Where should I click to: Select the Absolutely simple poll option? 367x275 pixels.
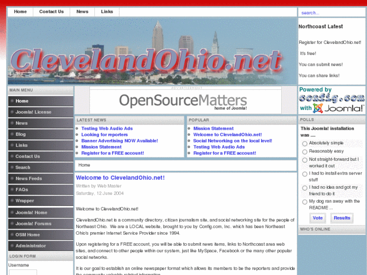pyautogui.click(x=305, y=143)
